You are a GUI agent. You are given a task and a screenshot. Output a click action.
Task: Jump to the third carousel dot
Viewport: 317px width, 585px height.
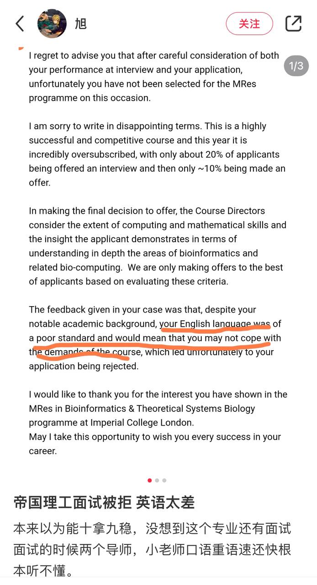coord(164,480)
